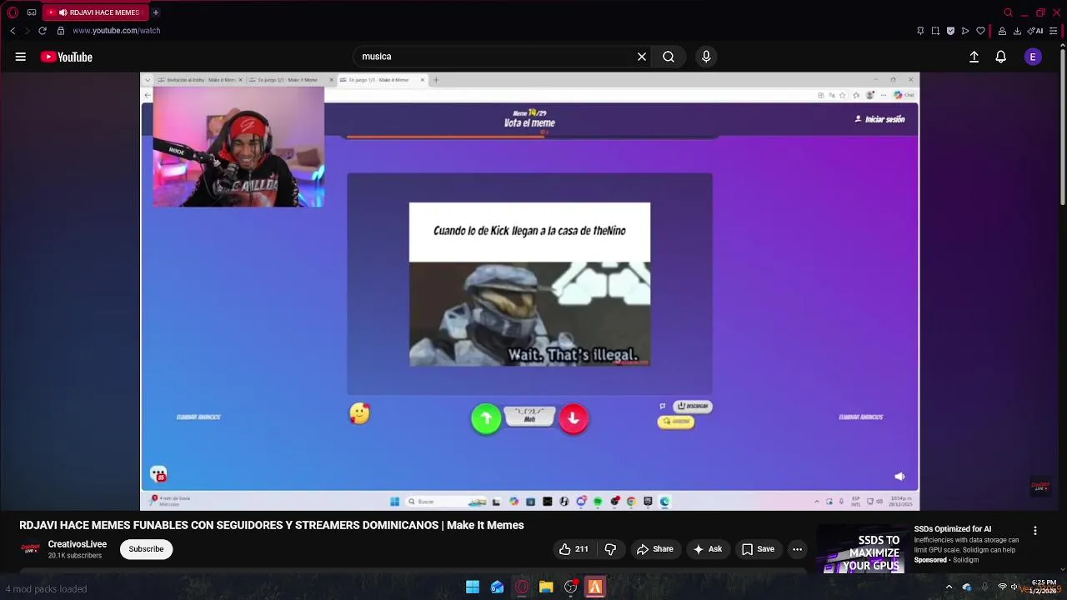
Task: Open the 'SSDs Optimized for AI' ad title
Action: (x=953, y=529)
